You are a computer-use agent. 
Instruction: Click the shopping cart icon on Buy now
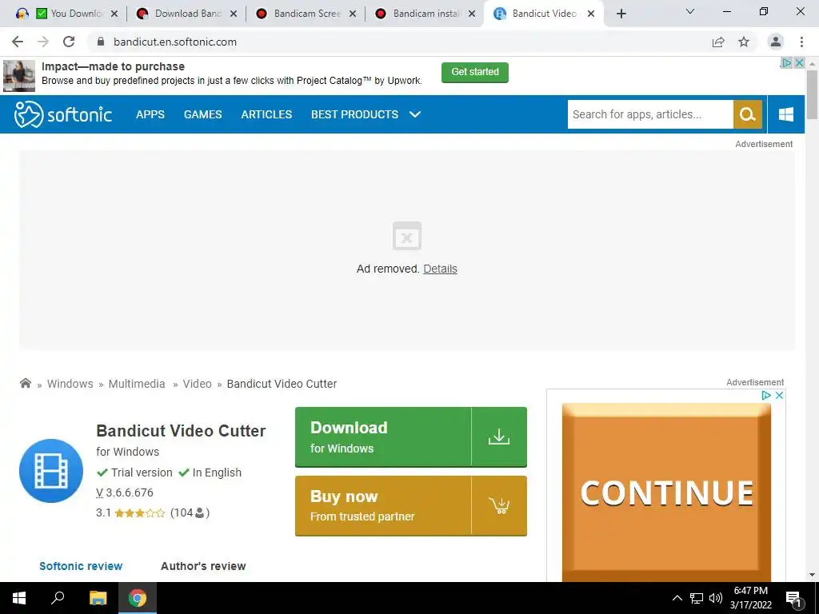pyautogui.click(x=499, y=505)
